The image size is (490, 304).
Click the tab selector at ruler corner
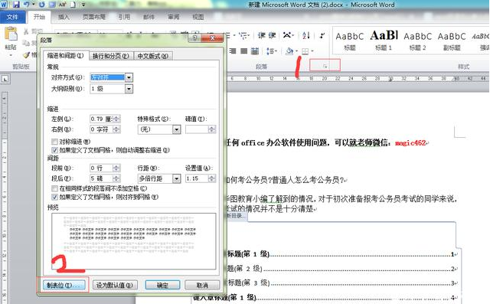[5, 80]
